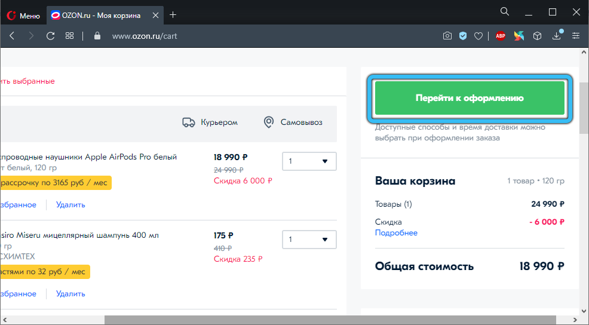Reload the current page

[x=51, y=36]
